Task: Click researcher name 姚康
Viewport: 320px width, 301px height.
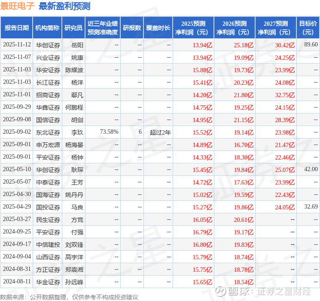Action: pyautogui.click(x=77, y=58)
